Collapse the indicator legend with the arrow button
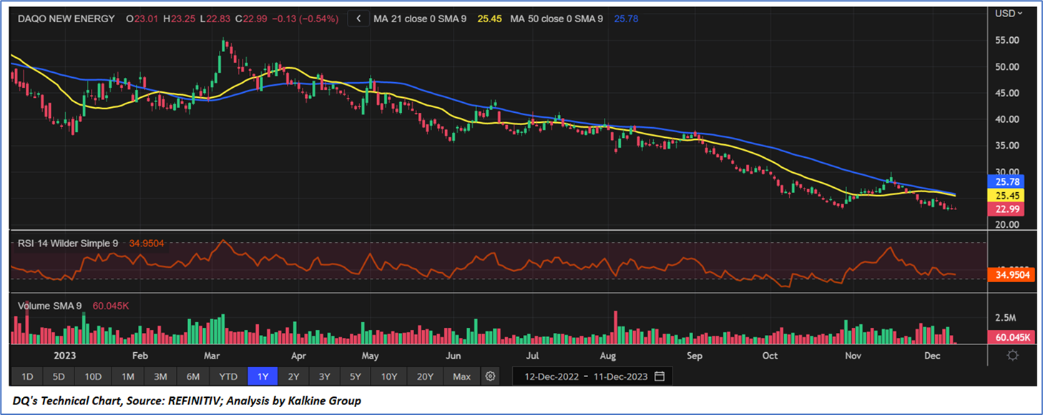Screen dimensions: 1043x415 coord(358,19)
